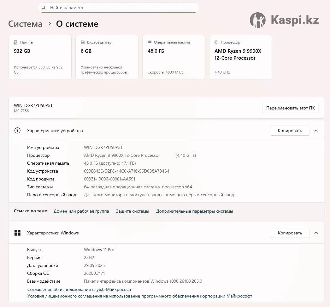Open Домен или рабочая группа link
Image resolution: width=330 pixels, height=307 pixels.
coord(81,211)
